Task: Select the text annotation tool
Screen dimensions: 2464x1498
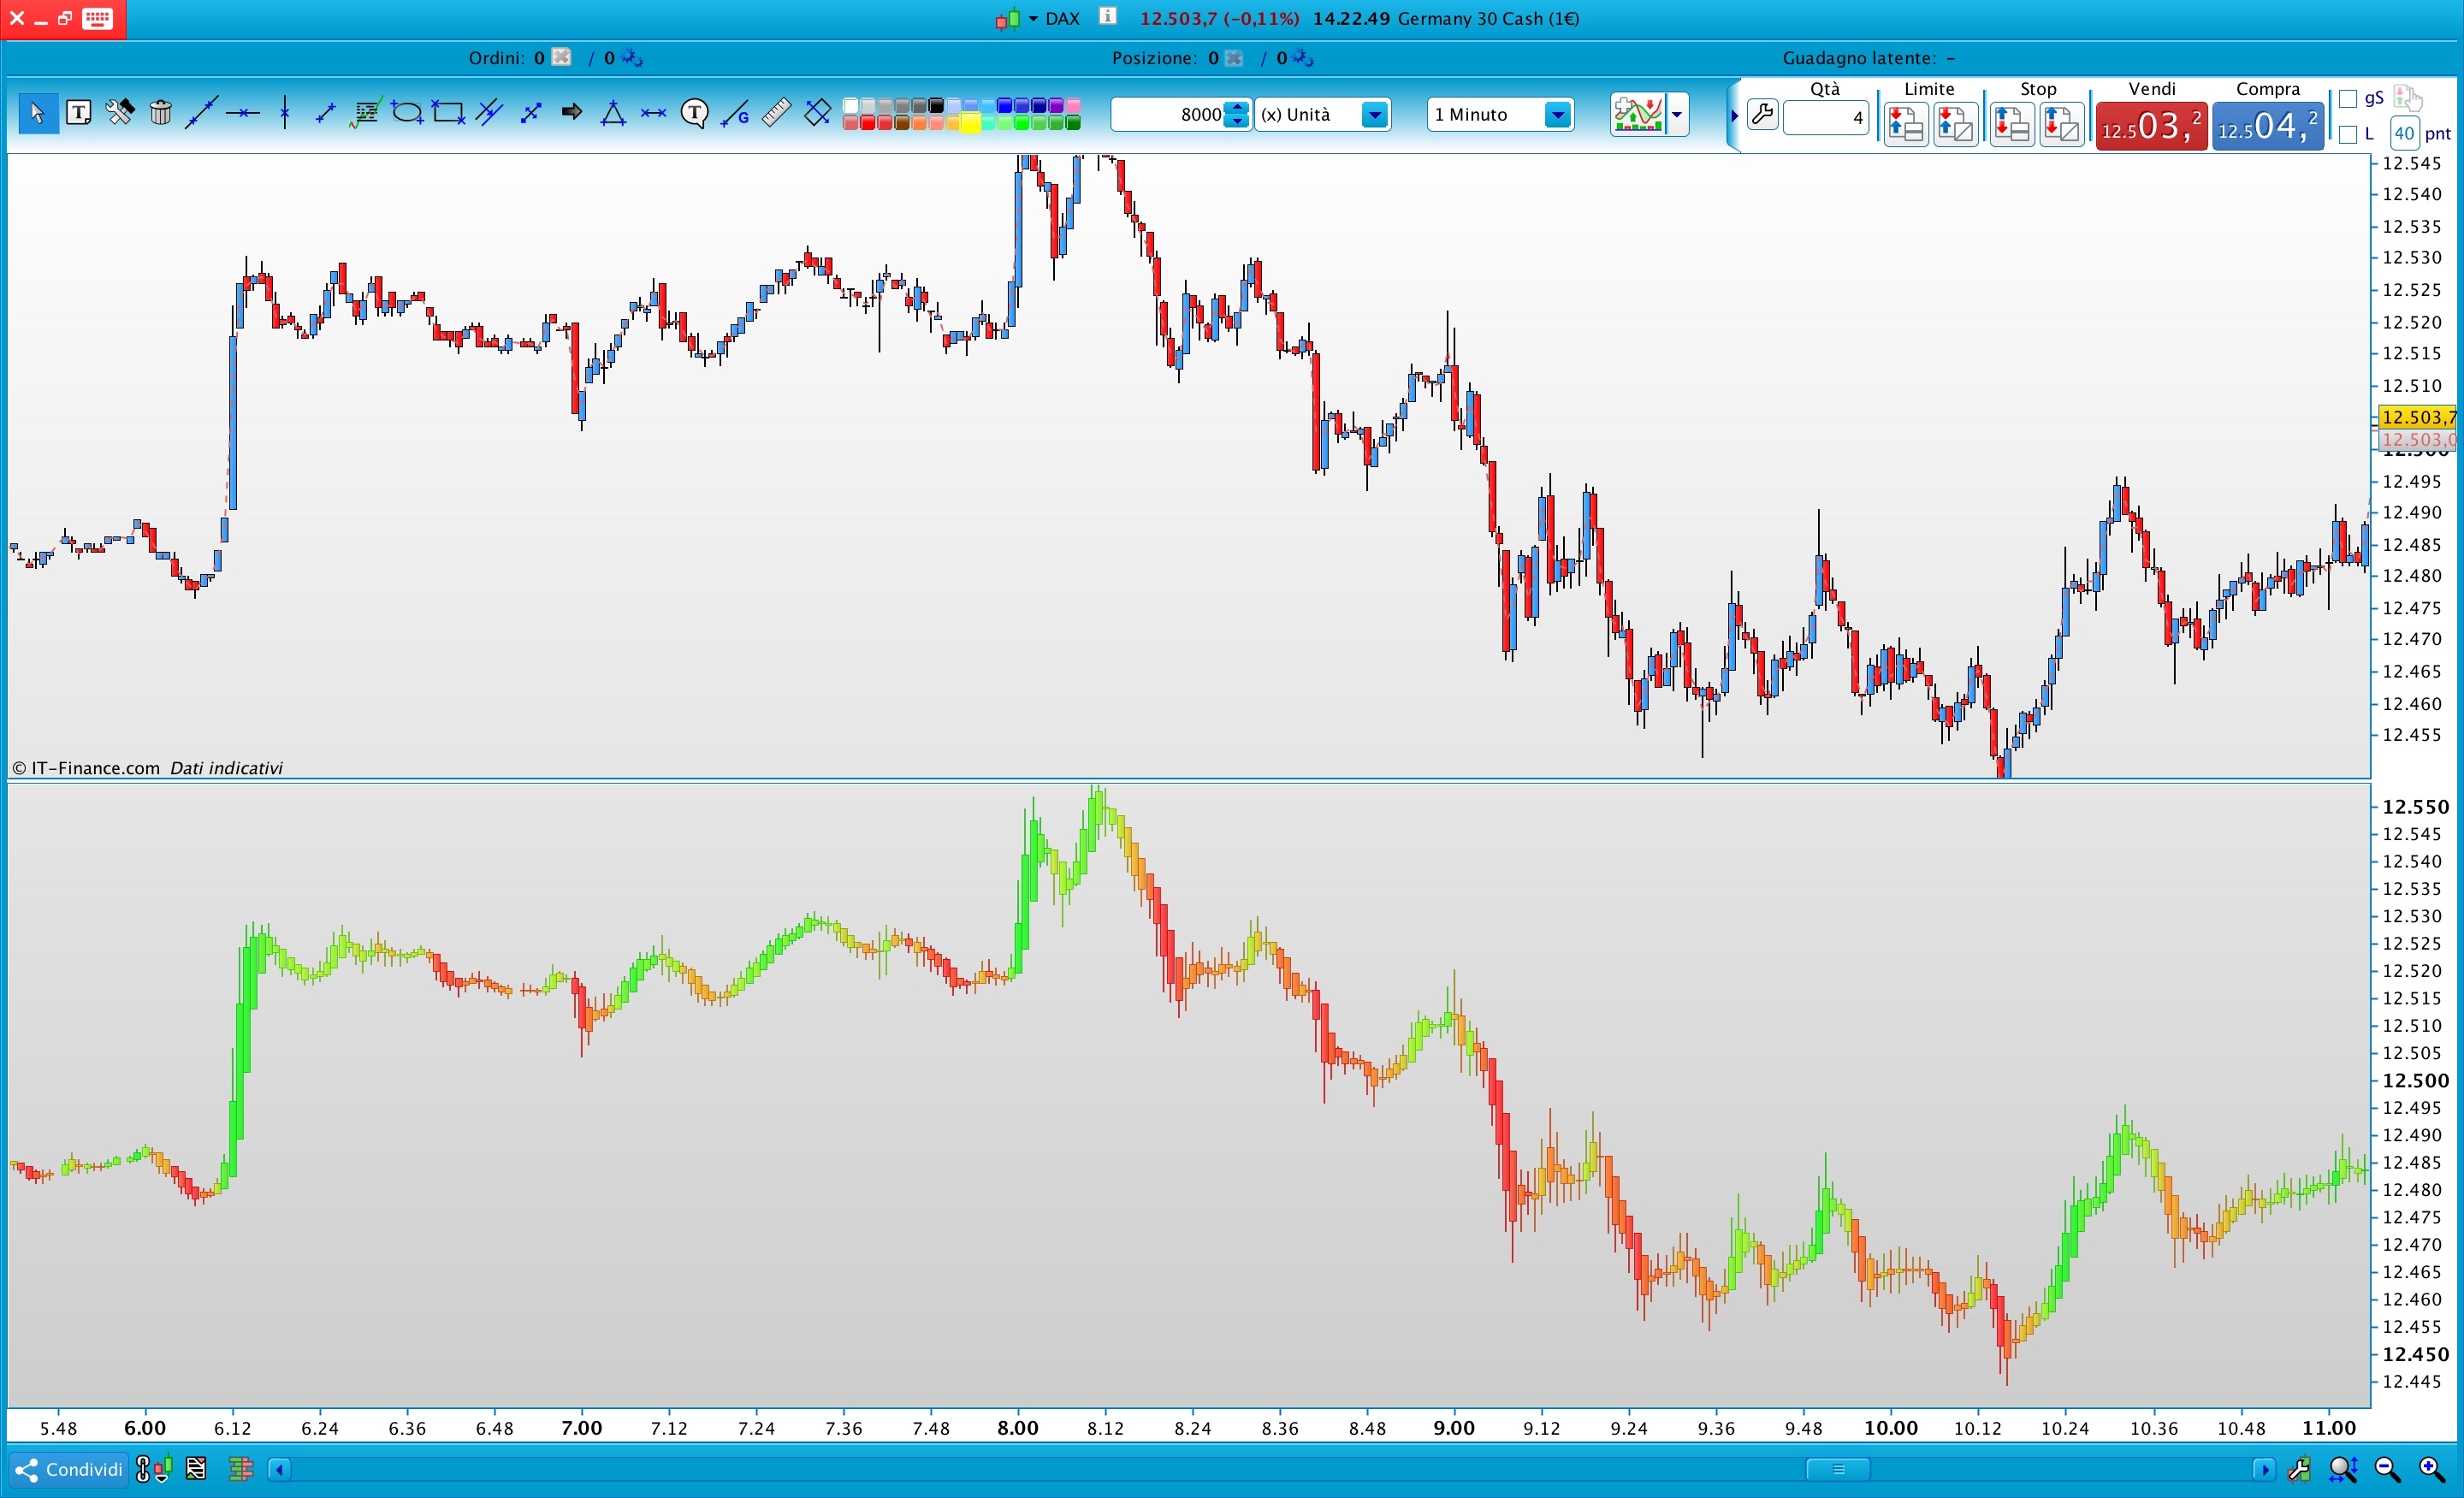Action: pyautogui.click(x=78, y=113)
